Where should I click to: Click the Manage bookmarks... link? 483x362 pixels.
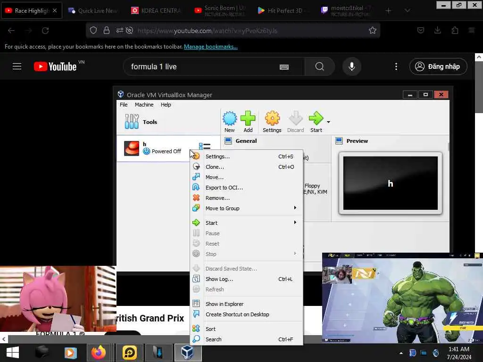coord(211,47)
